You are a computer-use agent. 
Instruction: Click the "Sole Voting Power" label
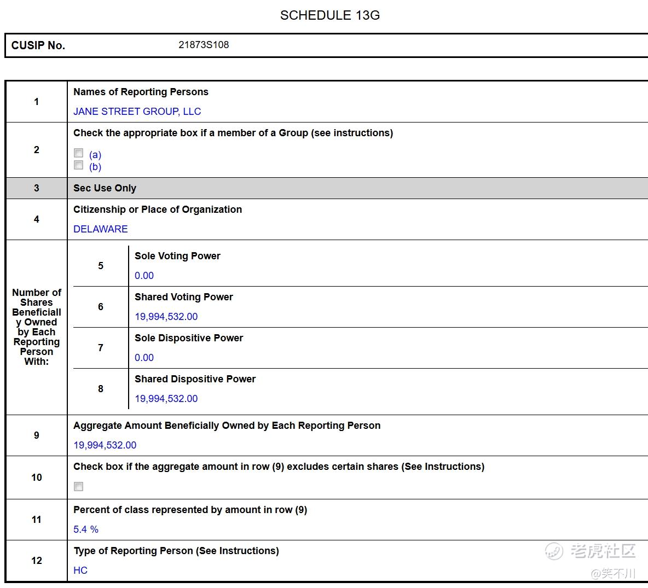[x=177, y=256]
